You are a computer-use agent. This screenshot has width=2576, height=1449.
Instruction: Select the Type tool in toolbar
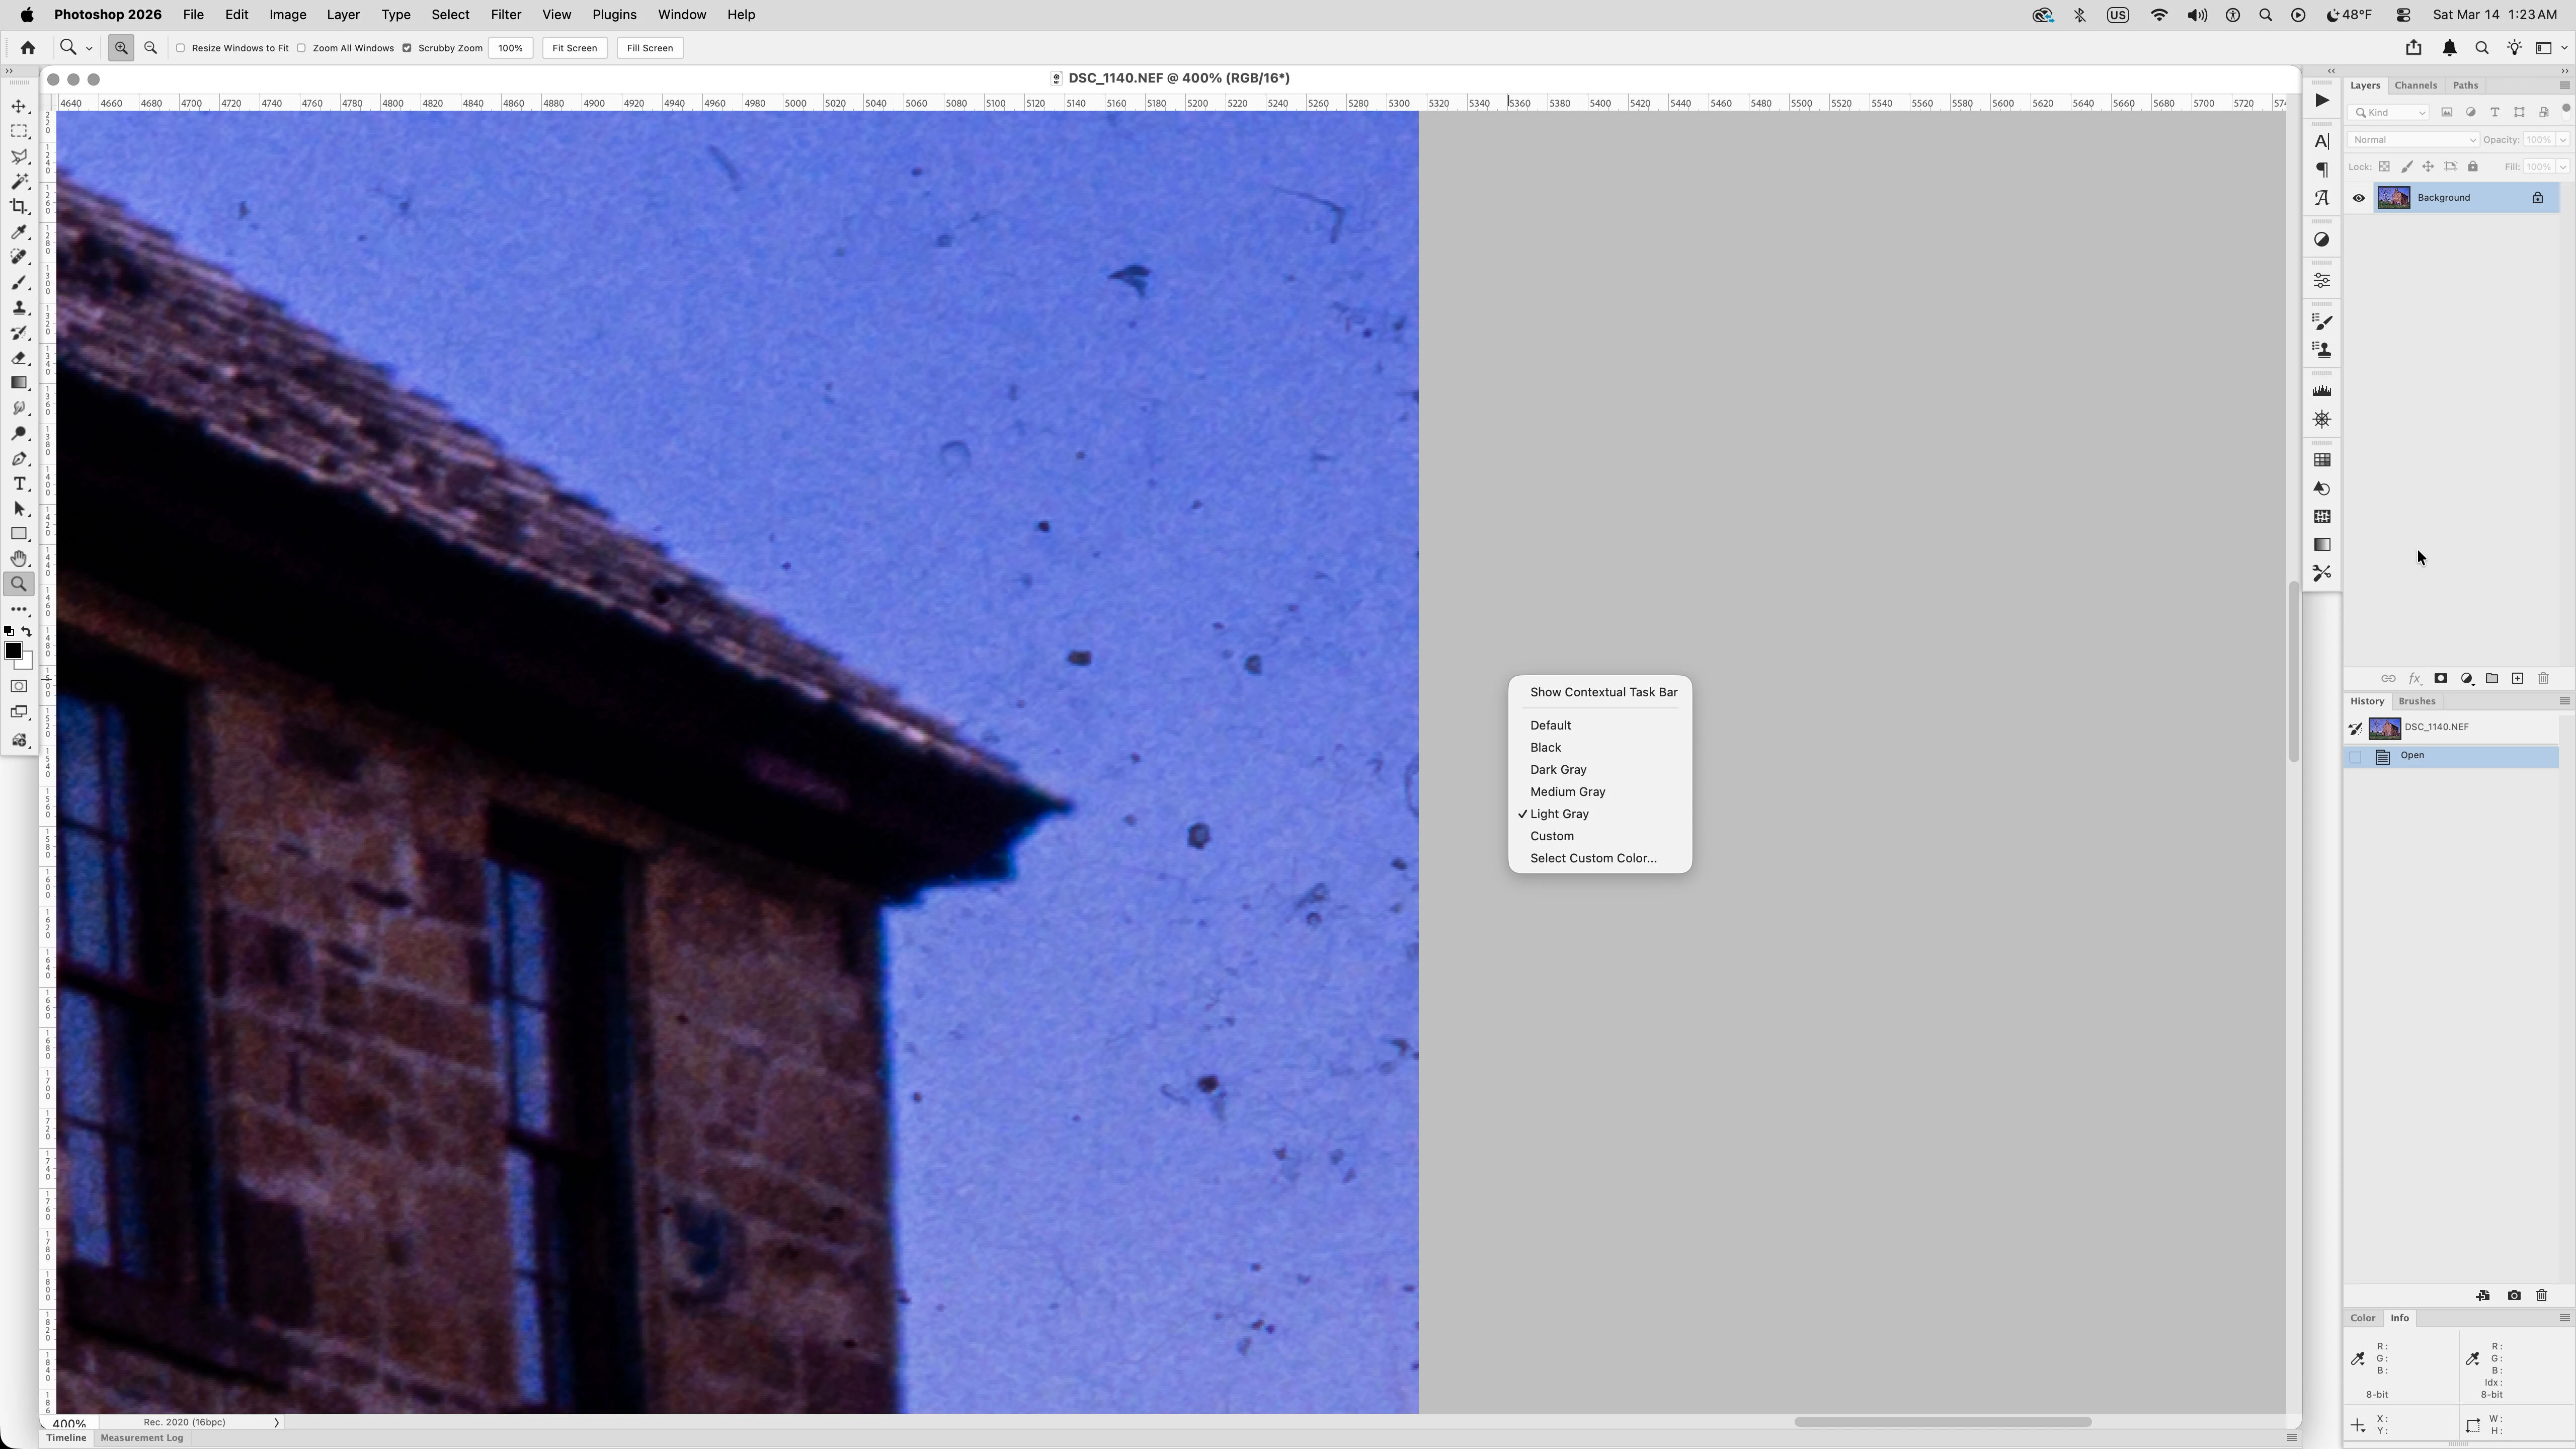pyautogui.click(x=19, y=484)
